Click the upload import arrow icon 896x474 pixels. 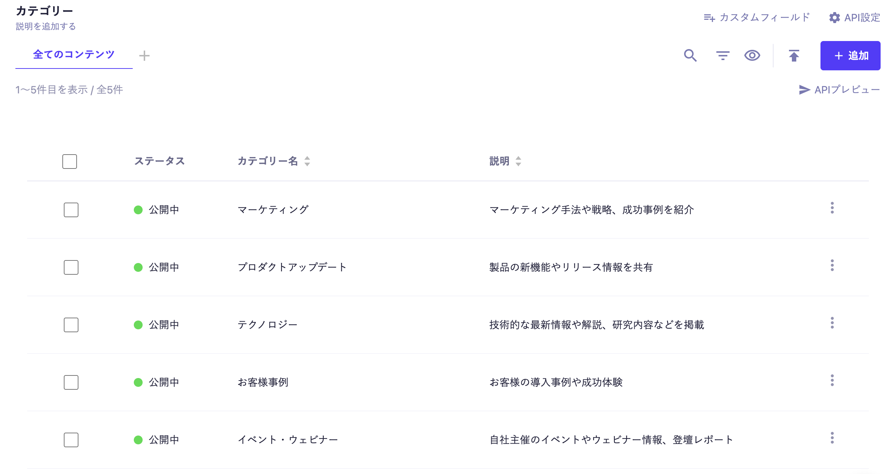click(794, 56)
